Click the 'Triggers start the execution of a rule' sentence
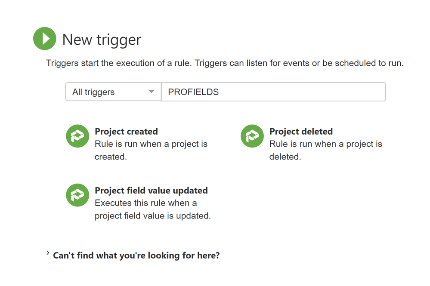The image size is (430, 286). 119,63
